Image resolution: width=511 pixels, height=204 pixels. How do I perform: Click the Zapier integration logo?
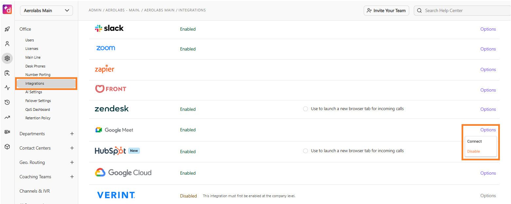point(105,69)
